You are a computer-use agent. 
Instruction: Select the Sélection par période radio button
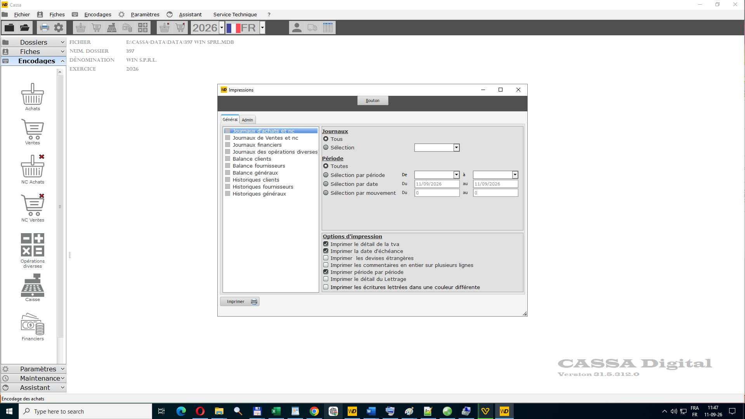click(326, 175)
